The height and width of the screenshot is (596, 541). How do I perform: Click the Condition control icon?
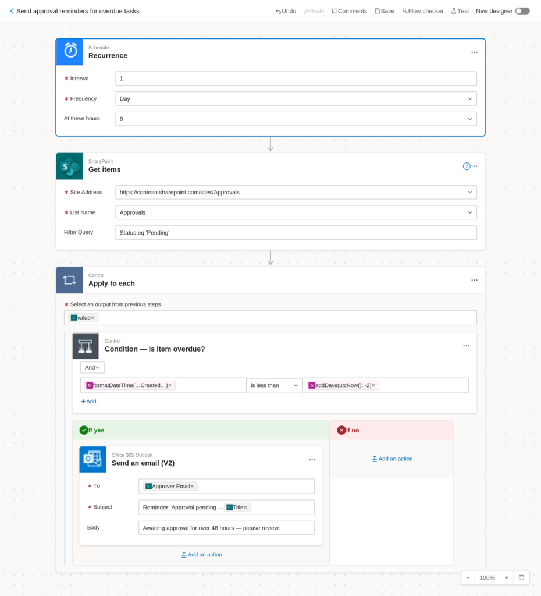[86, 346]
